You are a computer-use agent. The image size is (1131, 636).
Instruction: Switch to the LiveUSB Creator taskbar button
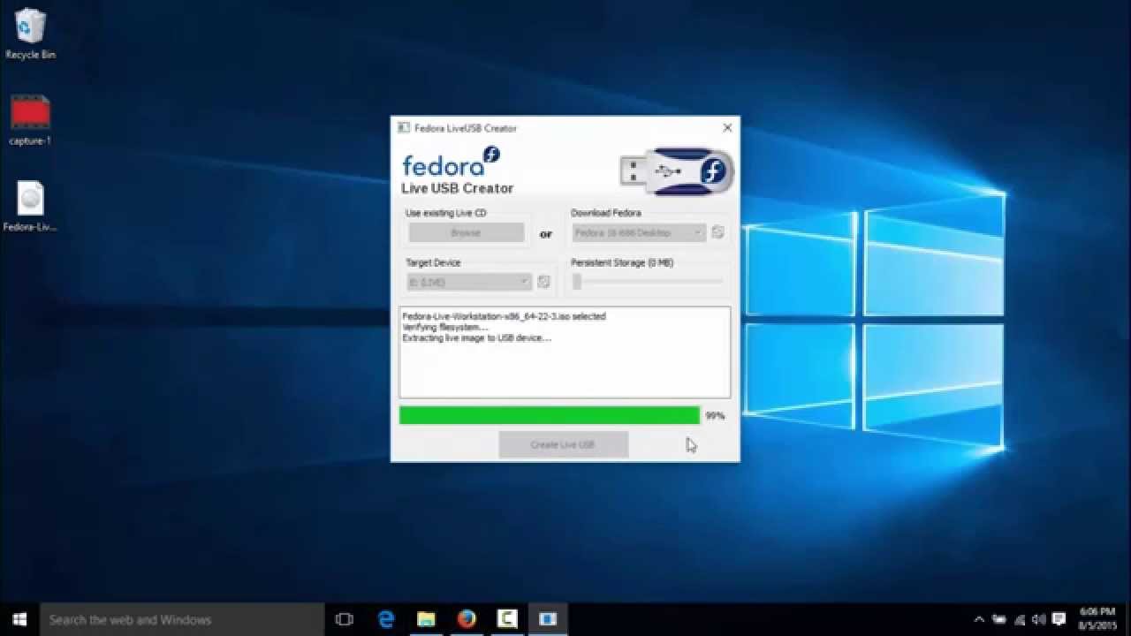[x=548, y=619]
